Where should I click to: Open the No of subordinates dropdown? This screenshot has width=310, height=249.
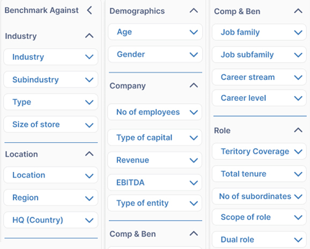pyautogui.click(x=259, y=196)
